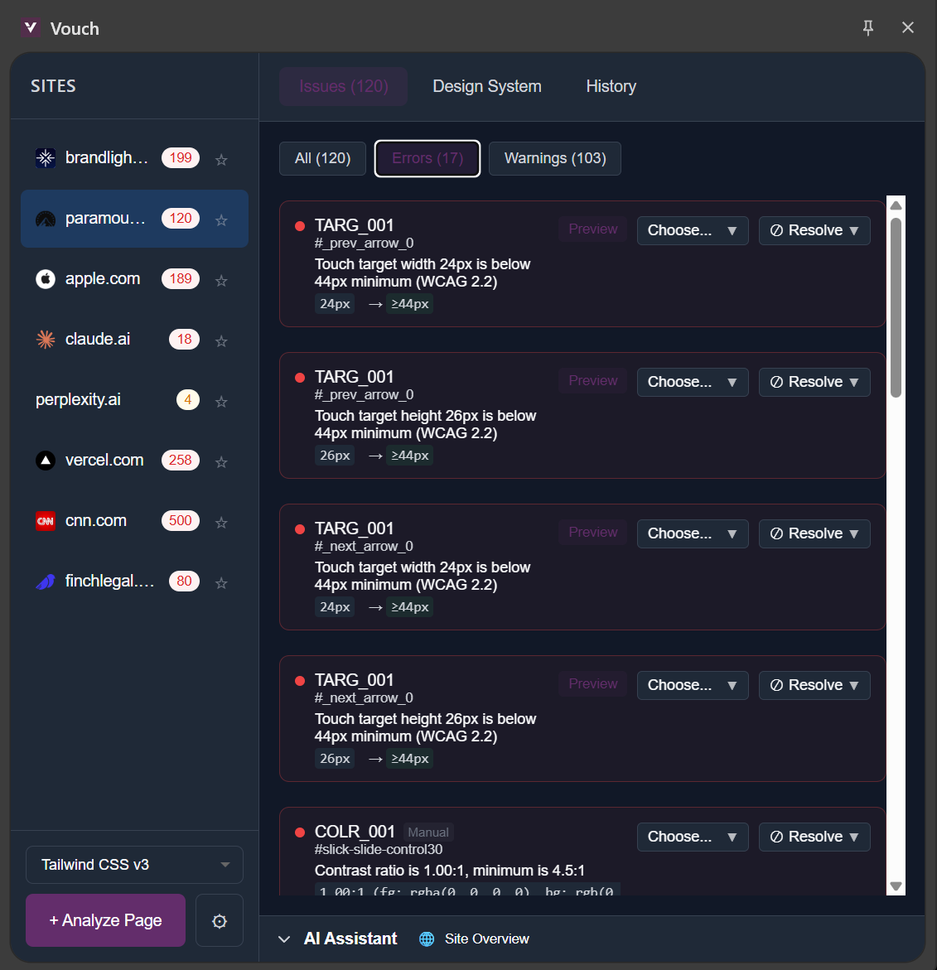Expand the AI Assistant panel

click(285, 939)
